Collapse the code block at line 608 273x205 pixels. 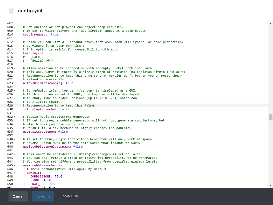tap(15, 27)
